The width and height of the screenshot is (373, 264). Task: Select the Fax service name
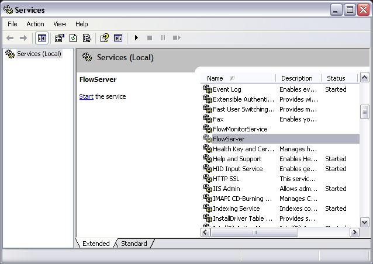click(x=218, y=119)
